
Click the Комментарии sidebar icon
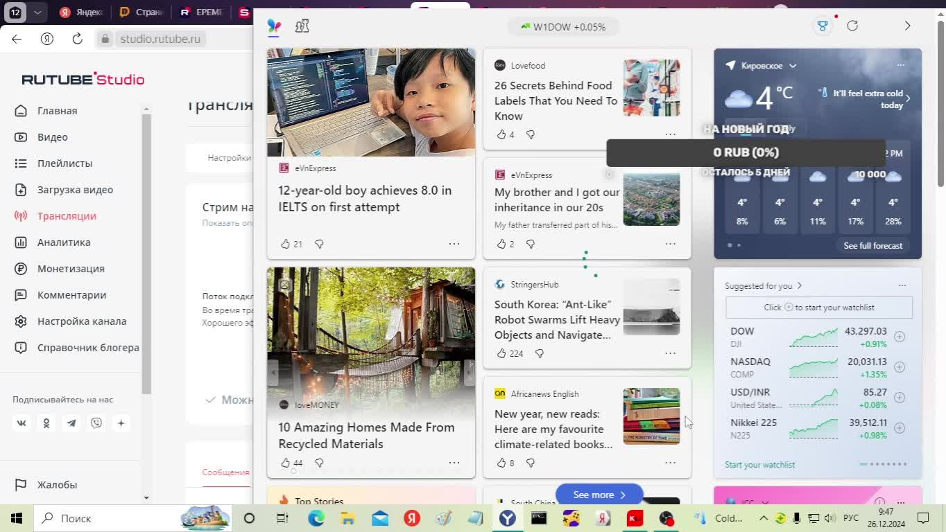(21, 295)
